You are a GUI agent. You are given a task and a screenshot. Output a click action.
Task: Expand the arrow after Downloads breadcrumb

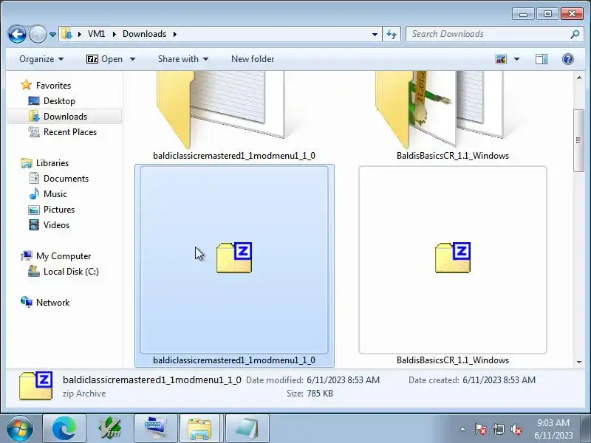175,34
